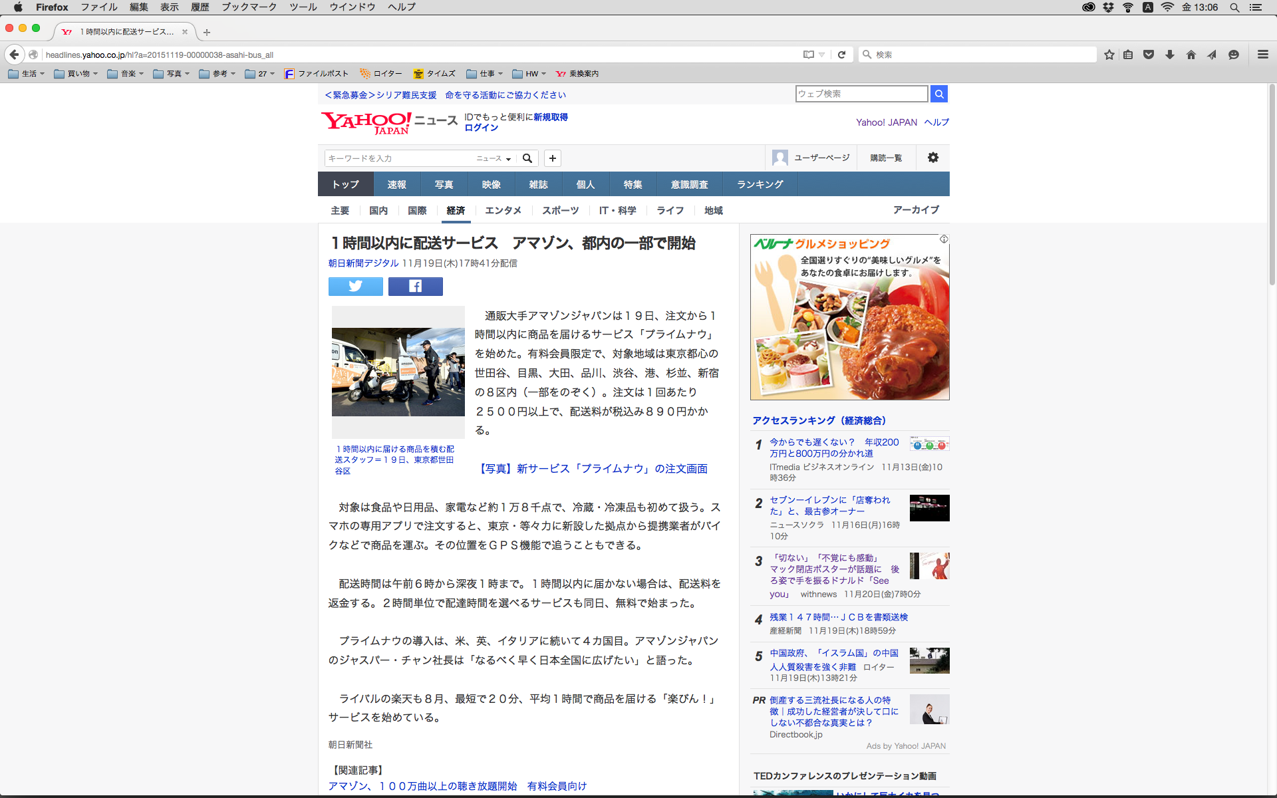Open プライムナウ order screen photo link
1277x798 pixels.
[593, 469]
